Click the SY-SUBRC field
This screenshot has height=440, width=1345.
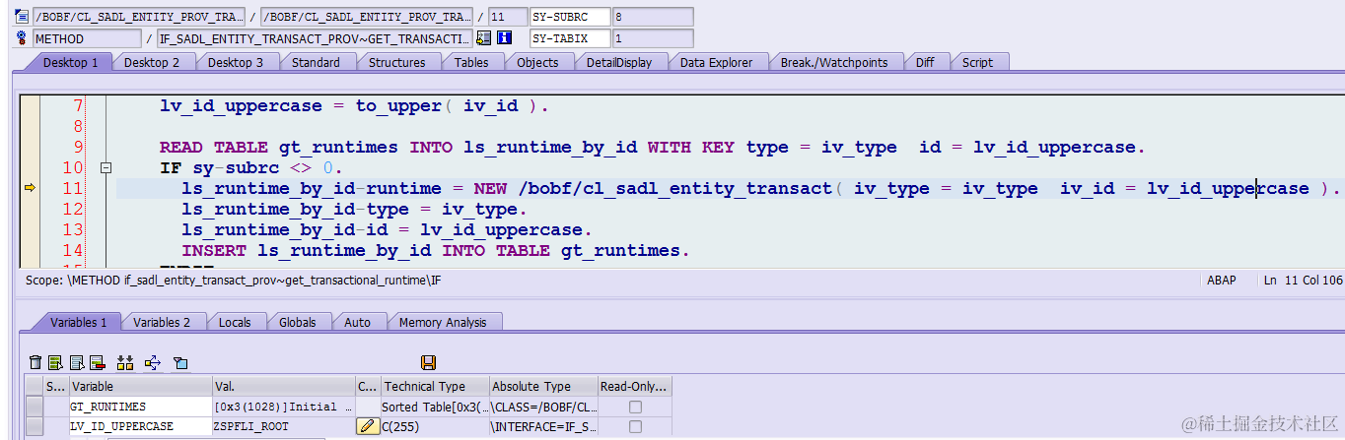[x=569, y=17]
